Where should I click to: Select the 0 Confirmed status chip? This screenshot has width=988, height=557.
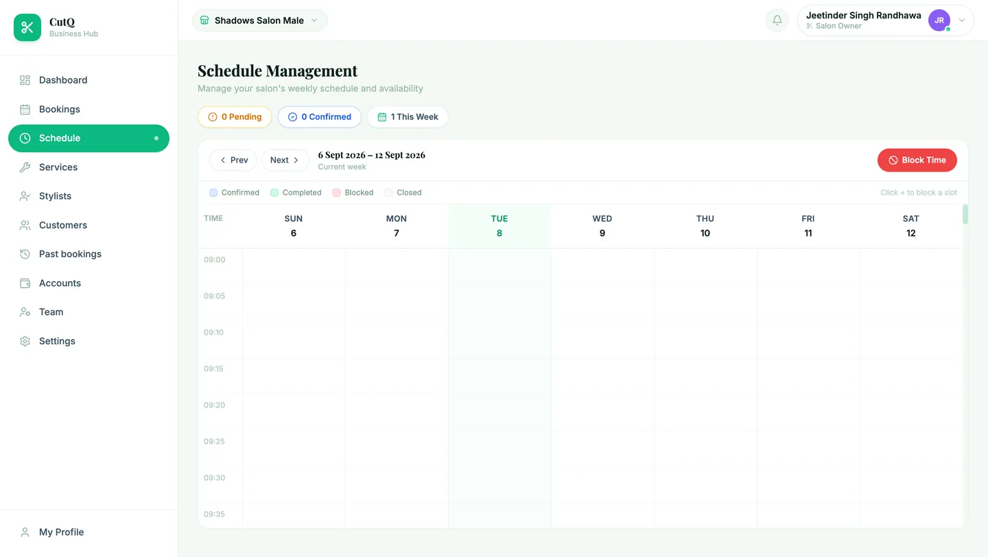pyautogui.click(x=320, y=117)
